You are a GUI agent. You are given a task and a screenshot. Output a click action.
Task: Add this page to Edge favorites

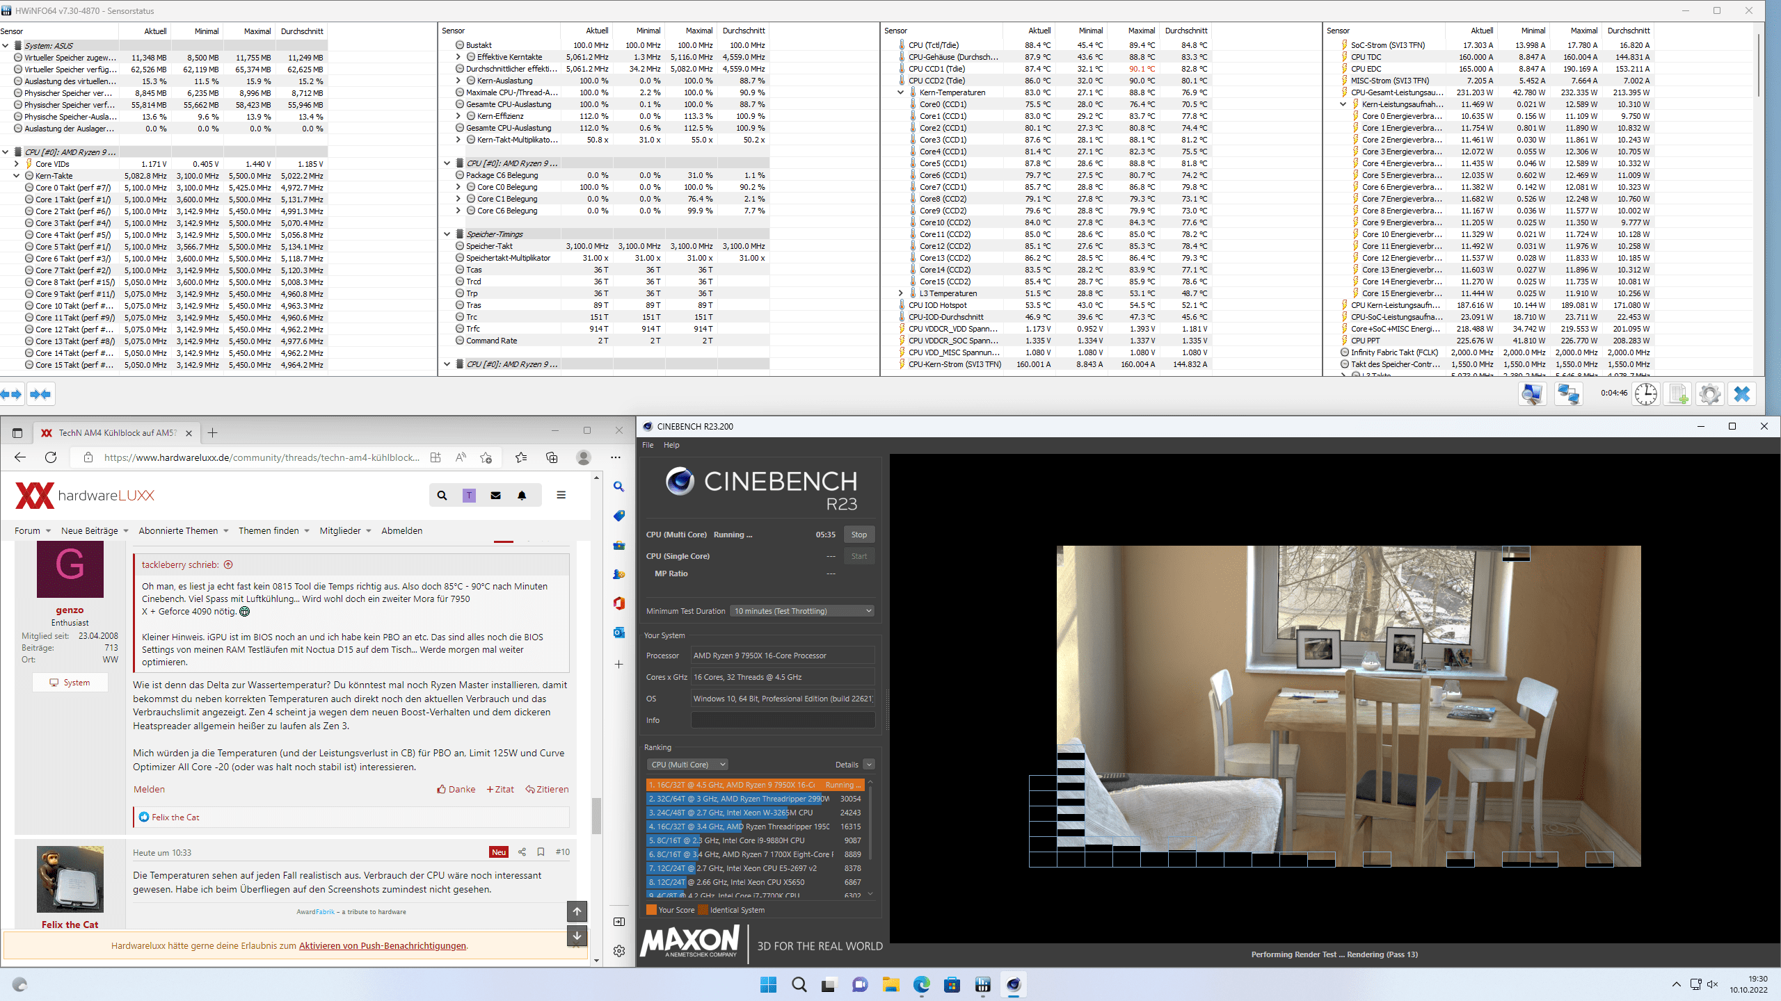click(x=486, y=457)
